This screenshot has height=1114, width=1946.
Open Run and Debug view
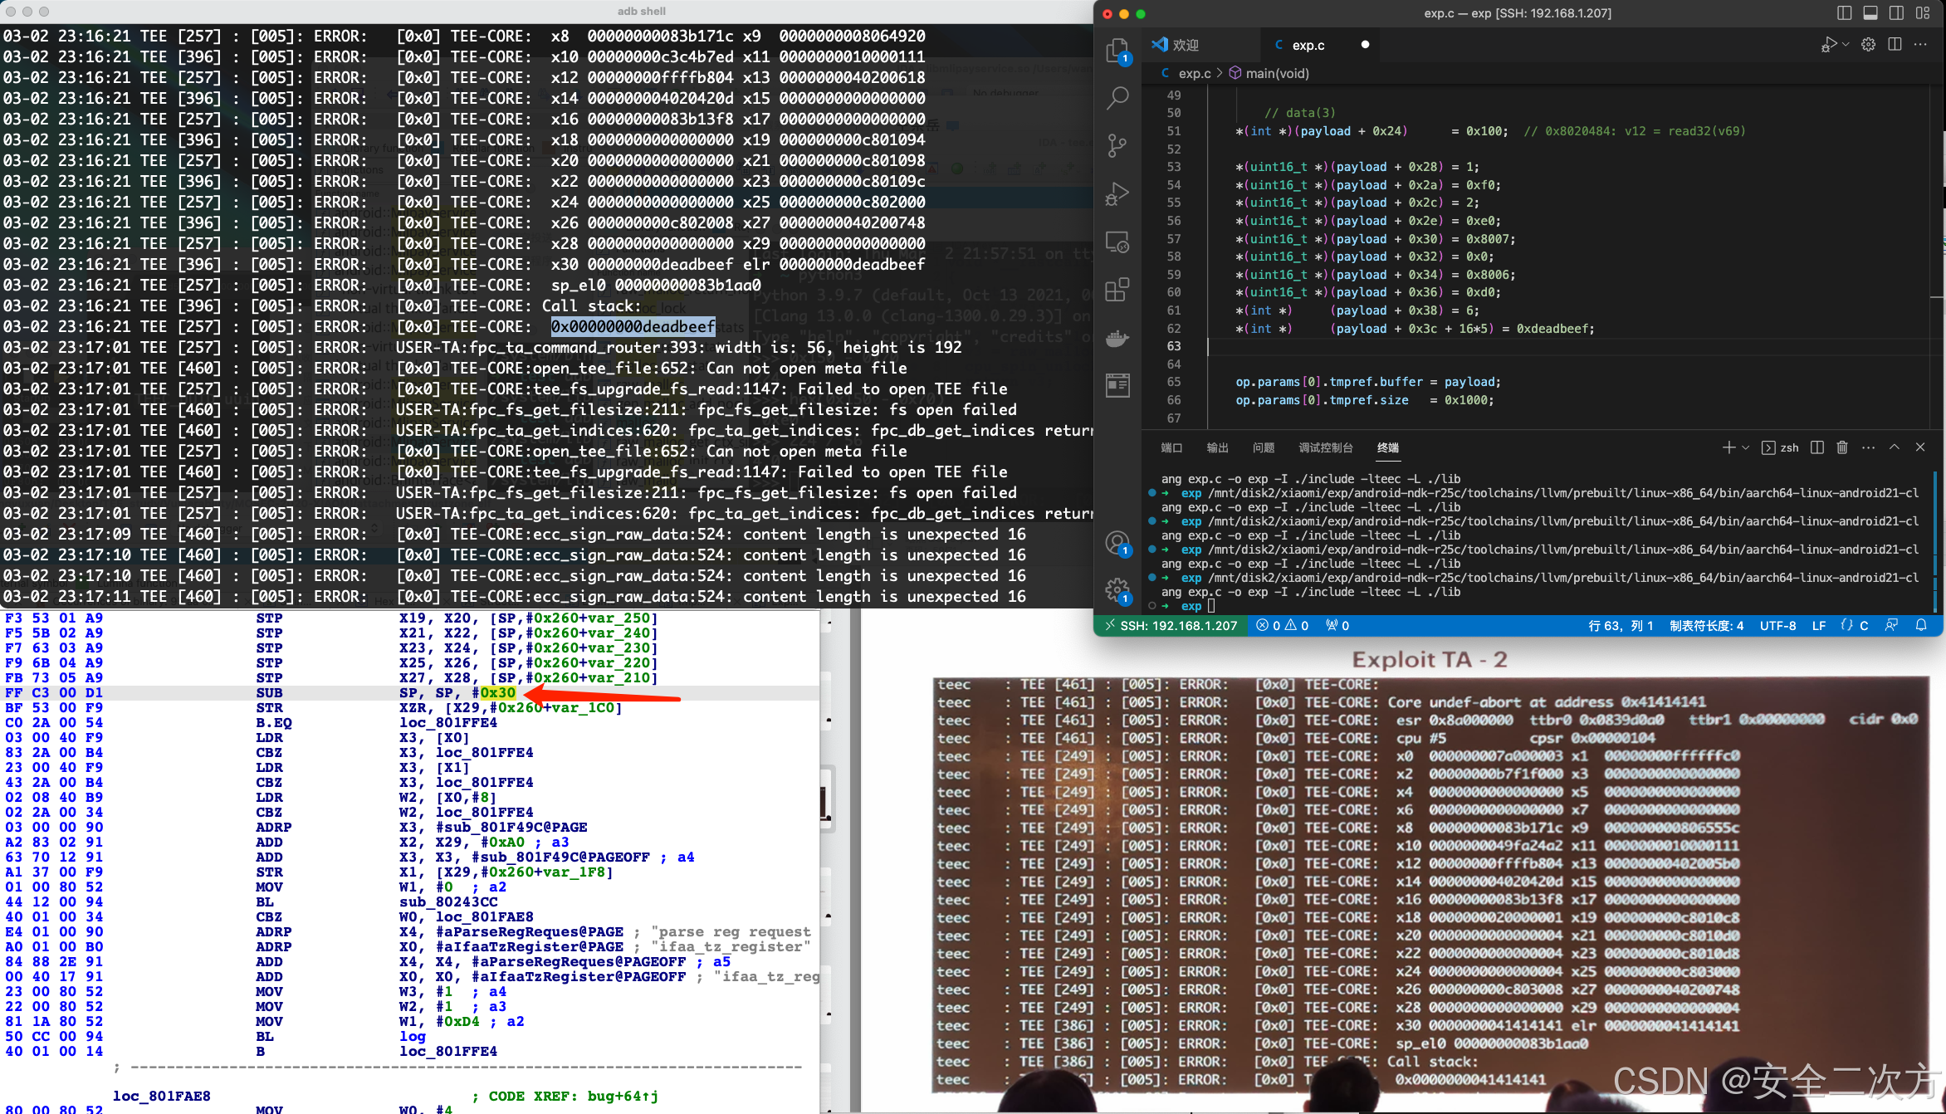tap(1117, 194)
